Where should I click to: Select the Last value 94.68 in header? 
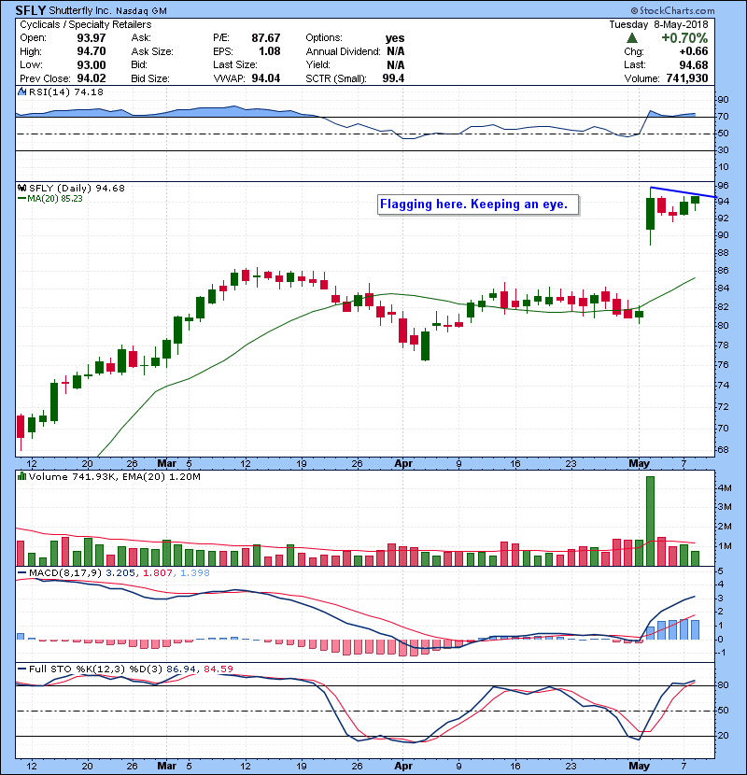click(694, 64)
